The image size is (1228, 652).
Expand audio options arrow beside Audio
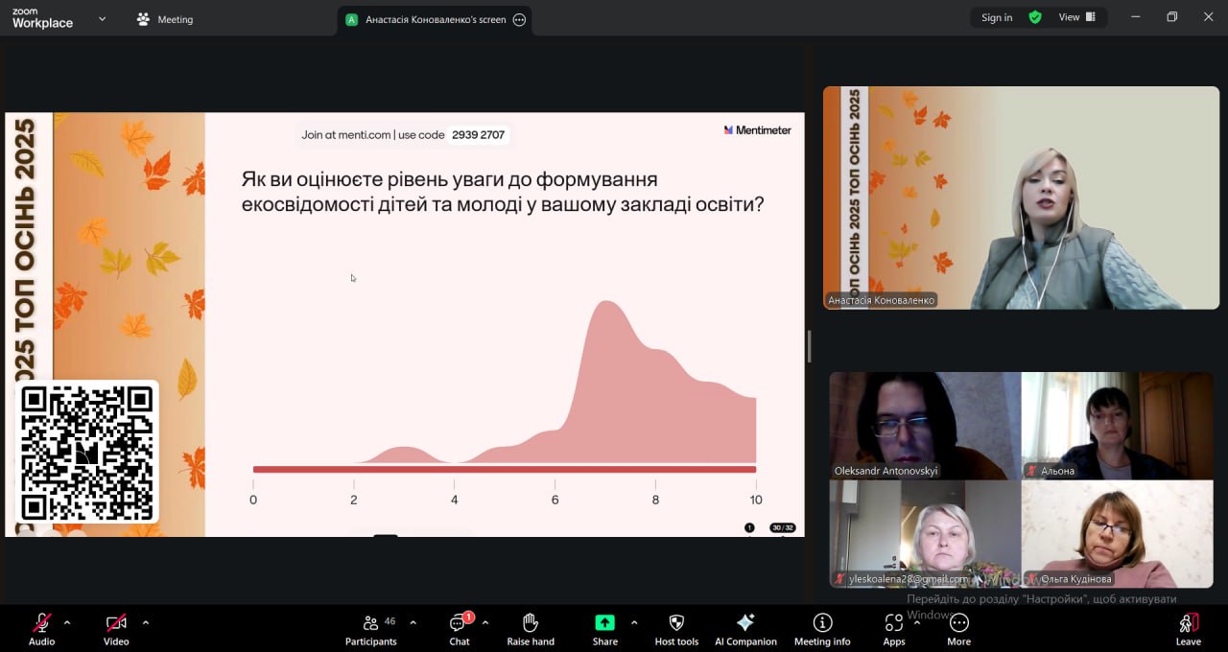pos(67,622)
